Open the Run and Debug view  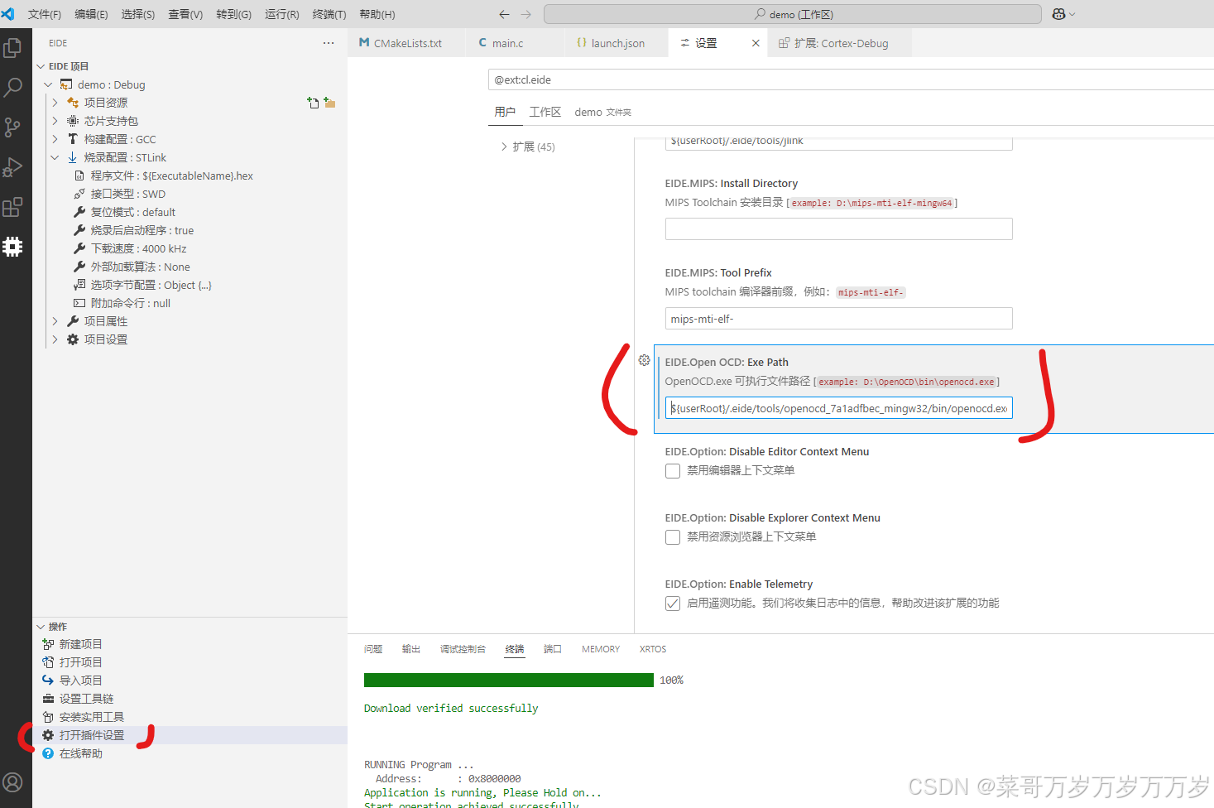pos(12,167)
